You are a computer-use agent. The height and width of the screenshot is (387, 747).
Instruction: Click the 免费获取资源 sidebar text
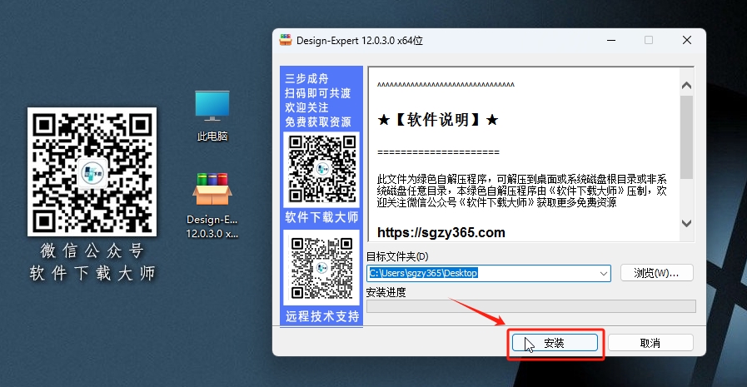[x=318, y=122]
